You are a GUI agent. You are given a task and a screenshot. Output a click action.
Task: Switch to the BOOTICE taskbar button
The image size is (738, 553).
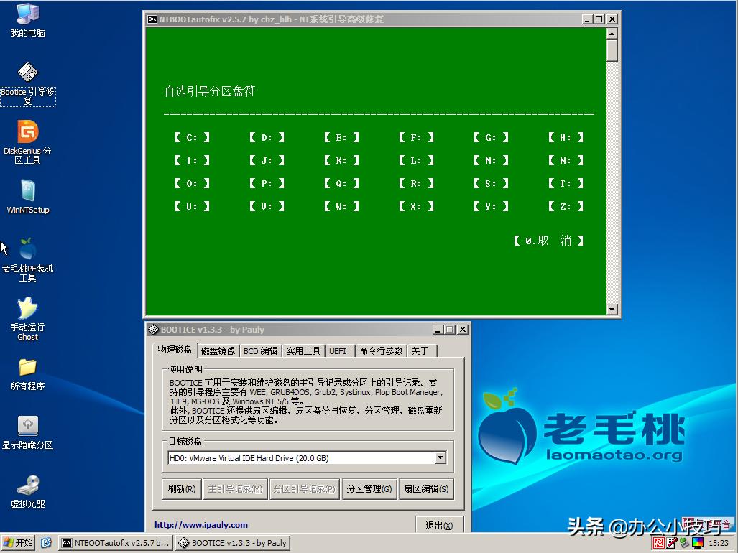[233, 543]
